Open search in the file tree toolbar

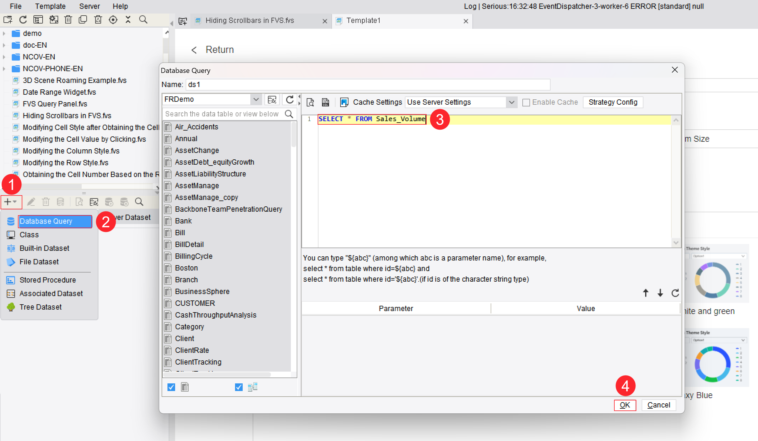click(x=143, y=20)
